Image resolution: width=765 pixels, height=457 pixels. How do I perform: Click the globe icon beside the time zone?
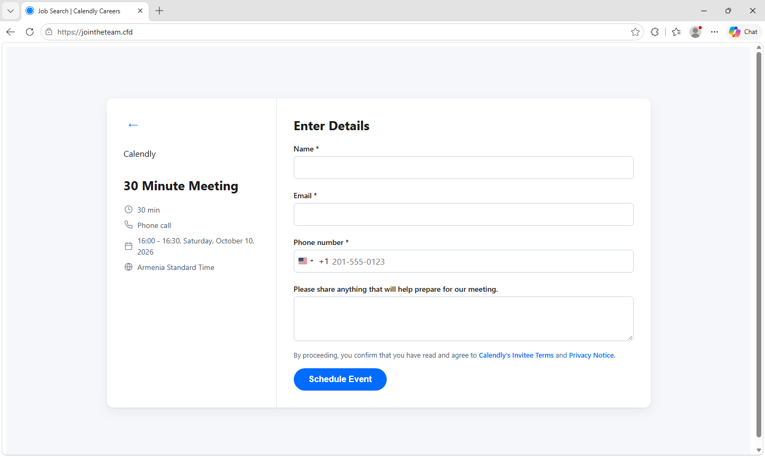click(x=129, y=267)
